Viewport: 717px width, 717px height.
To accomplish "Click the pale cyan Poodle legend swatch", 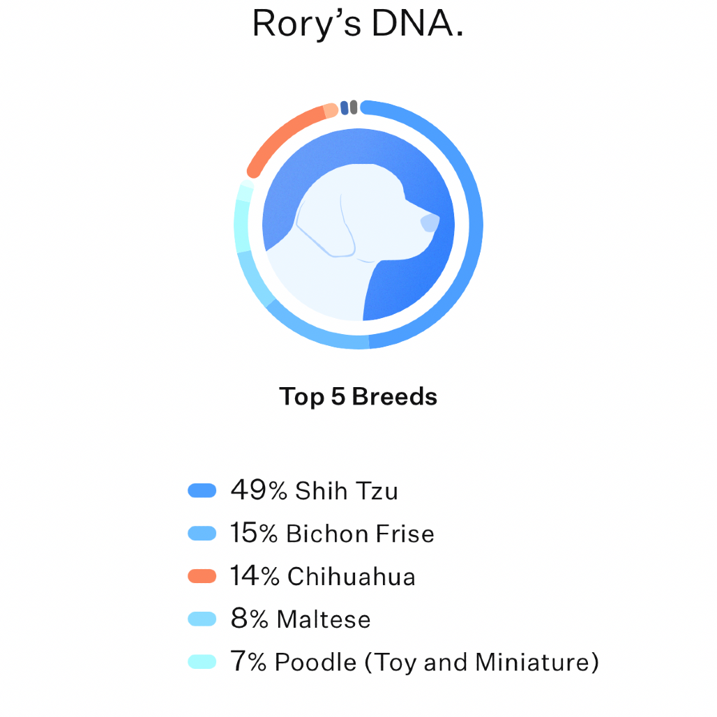I will (202, 662).
